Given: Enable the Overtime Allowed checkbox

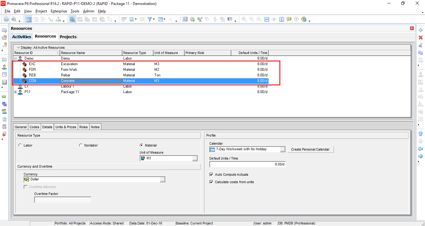Looking at the screenshot, I should coord(26,187).
